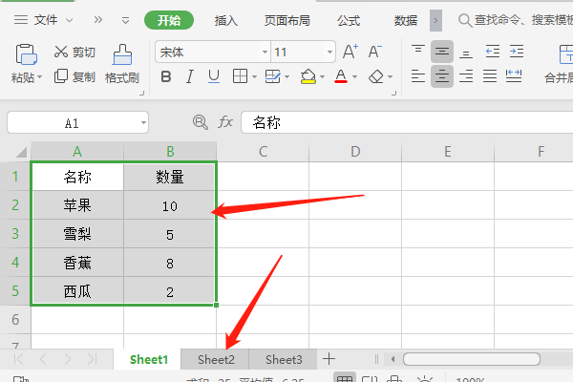Viewport: 573px width, 382px height.
Task: Select the 开始 Home tab
Action: click(x=169, y=20)
